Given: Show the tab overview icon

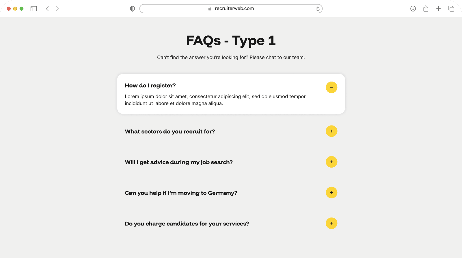Looking at the screenshot, I should [451, 9].
